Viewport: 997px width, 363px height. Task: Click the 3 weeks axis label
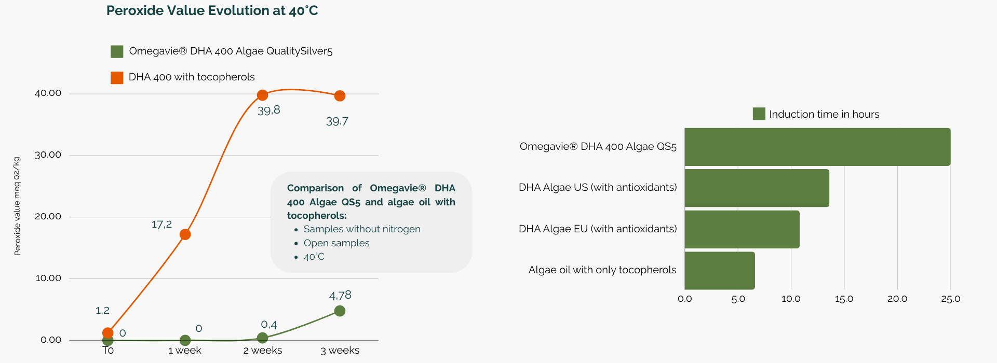pos(340,351)
